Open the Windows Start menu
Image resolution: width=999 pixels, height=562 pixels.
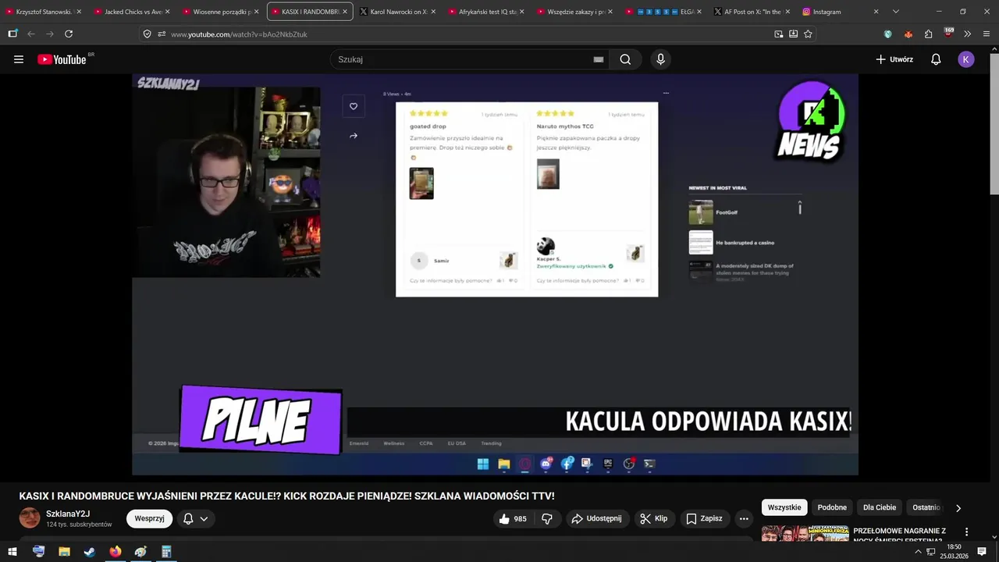(x=12, y=551)
